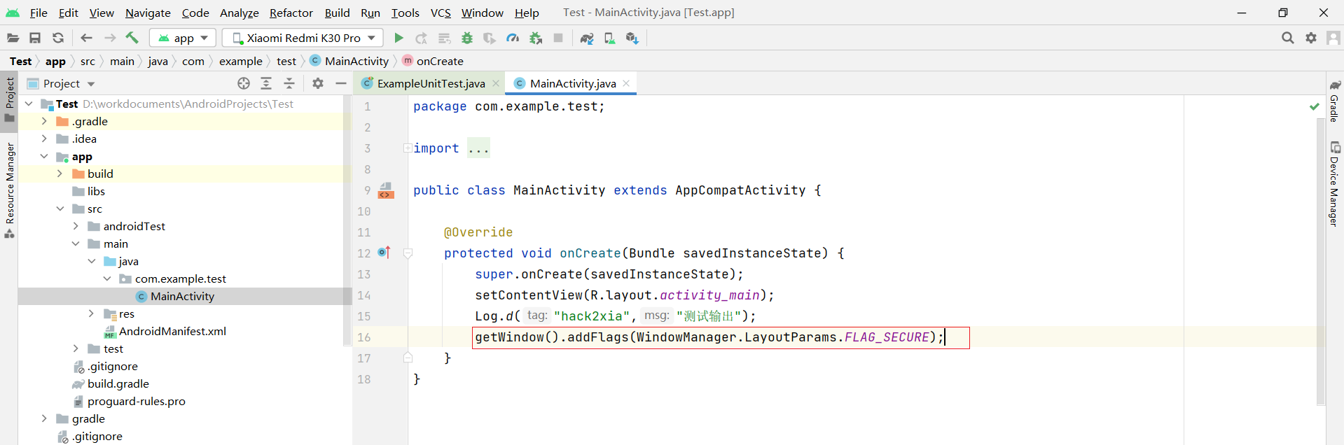Image resolution: width=1344 pixels, height=445 pixels.
Task: Open the Build menu
Action: pos(337,13)
